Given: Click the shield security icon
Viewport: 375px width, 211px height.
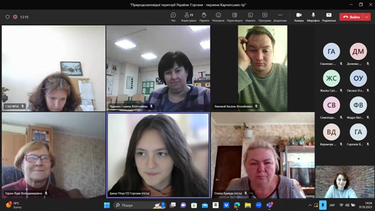Looking at the screenshot, I should [8, 17].
